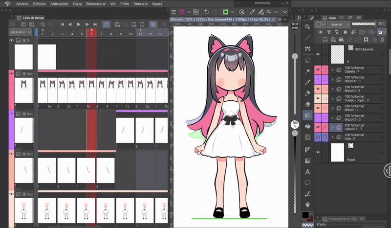Open the Filtro menu

125,4
